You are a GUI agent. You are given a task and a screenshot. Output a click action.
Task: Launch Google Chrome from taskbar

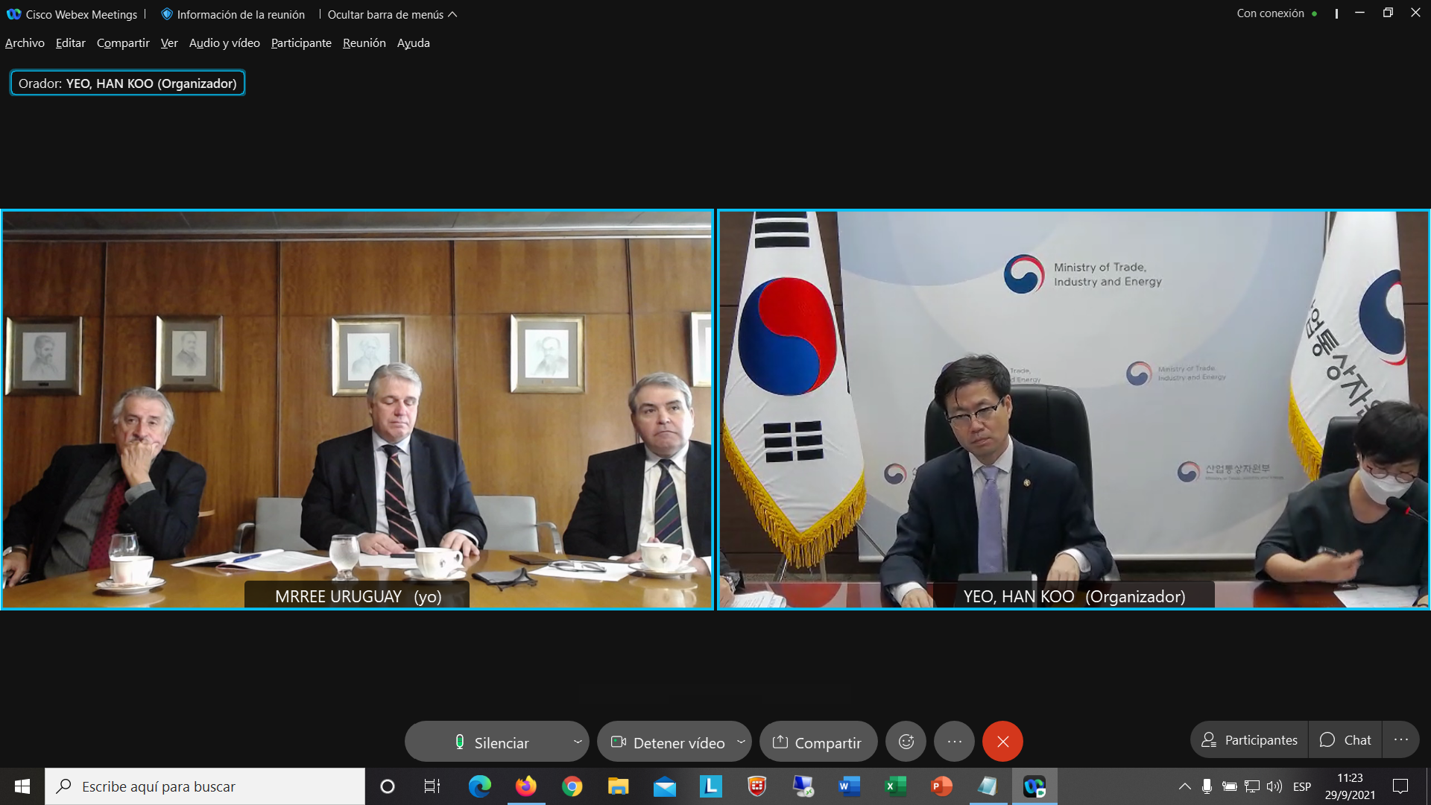[x=572, y=786]
